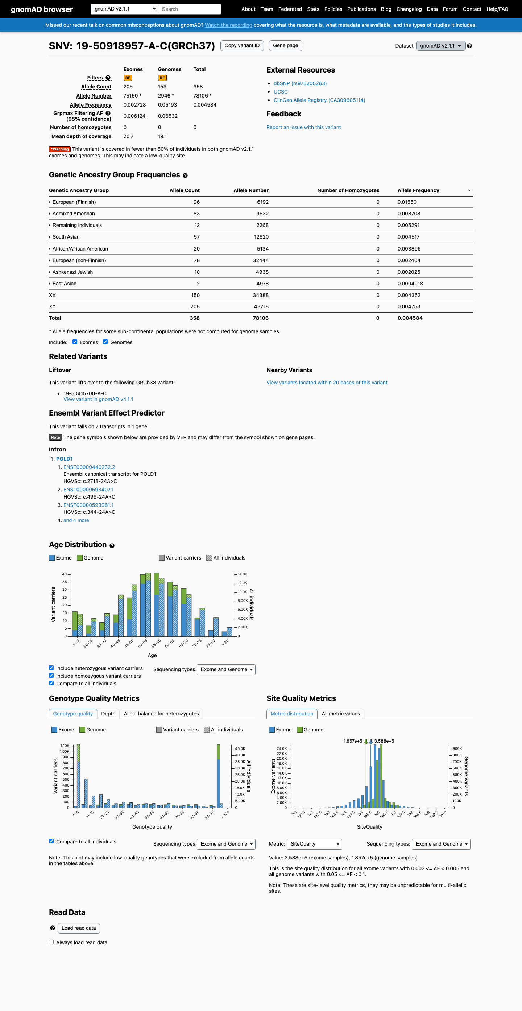Open Site Quality sequencing types dropdown
The height and width of the screenshot is (1011, 522).
click(441, 844)
